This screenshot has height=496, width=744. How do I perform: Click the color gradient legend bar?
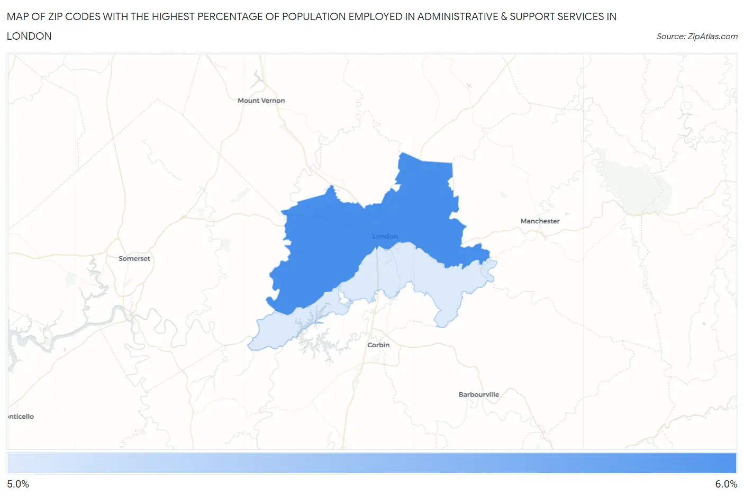pos(371,463)
